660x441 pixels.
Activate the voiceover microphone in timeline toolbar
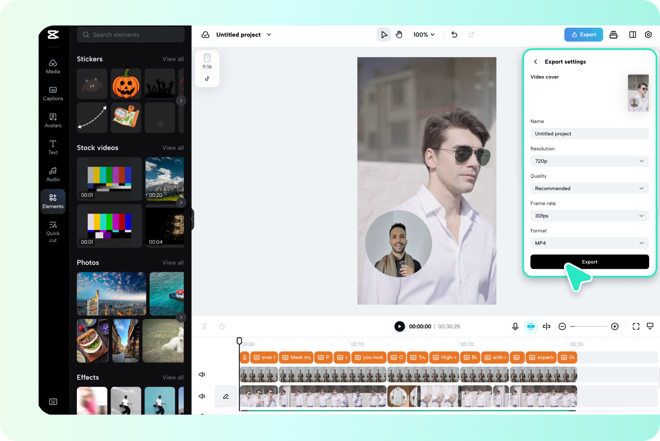pyautogui.click(x=515, y=326)
